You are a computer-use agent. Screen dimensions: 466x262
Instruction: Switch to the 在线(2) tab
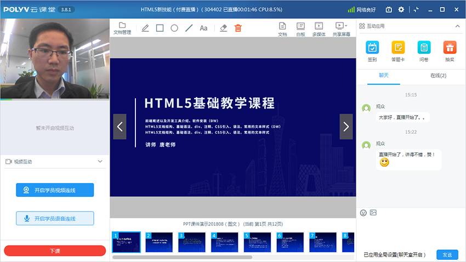tap(438, 76)
